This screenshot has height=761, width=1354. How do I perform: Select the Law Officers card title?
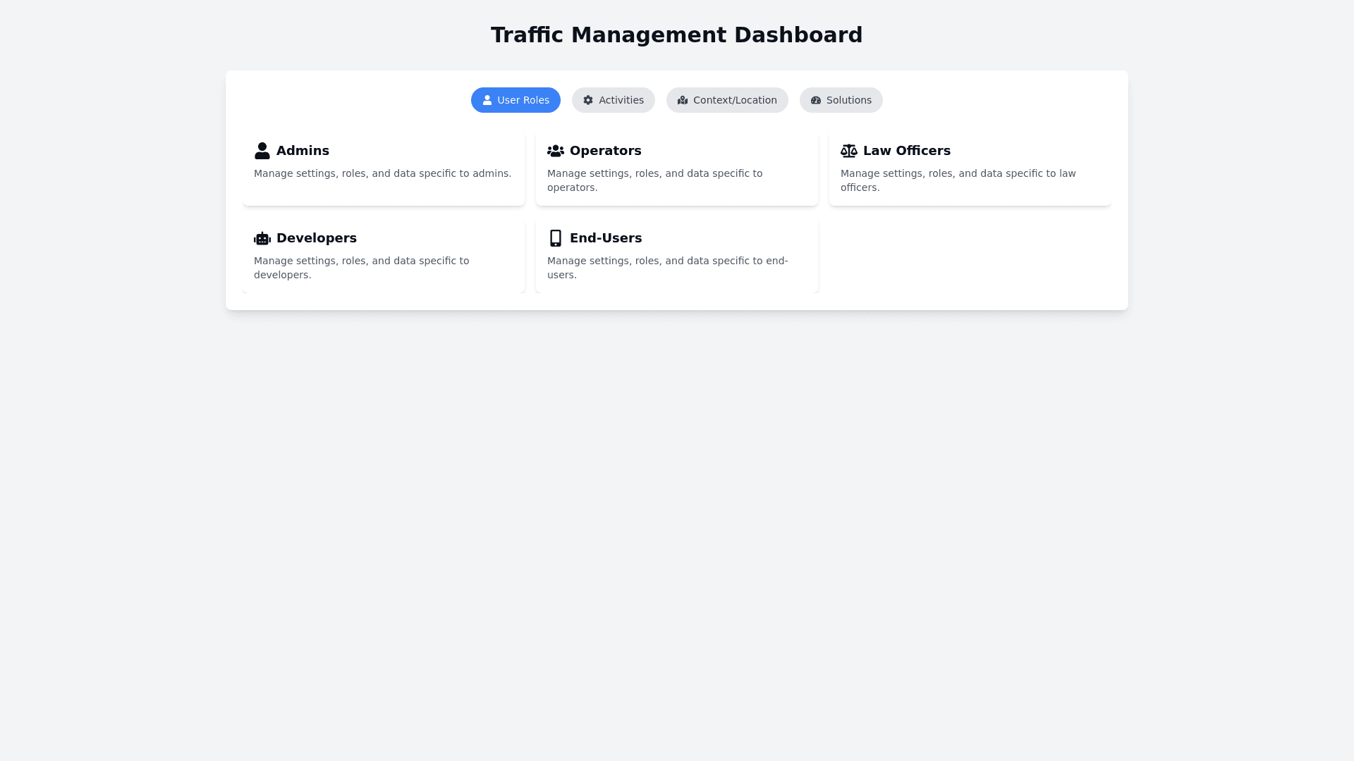(x=906, y=151)
